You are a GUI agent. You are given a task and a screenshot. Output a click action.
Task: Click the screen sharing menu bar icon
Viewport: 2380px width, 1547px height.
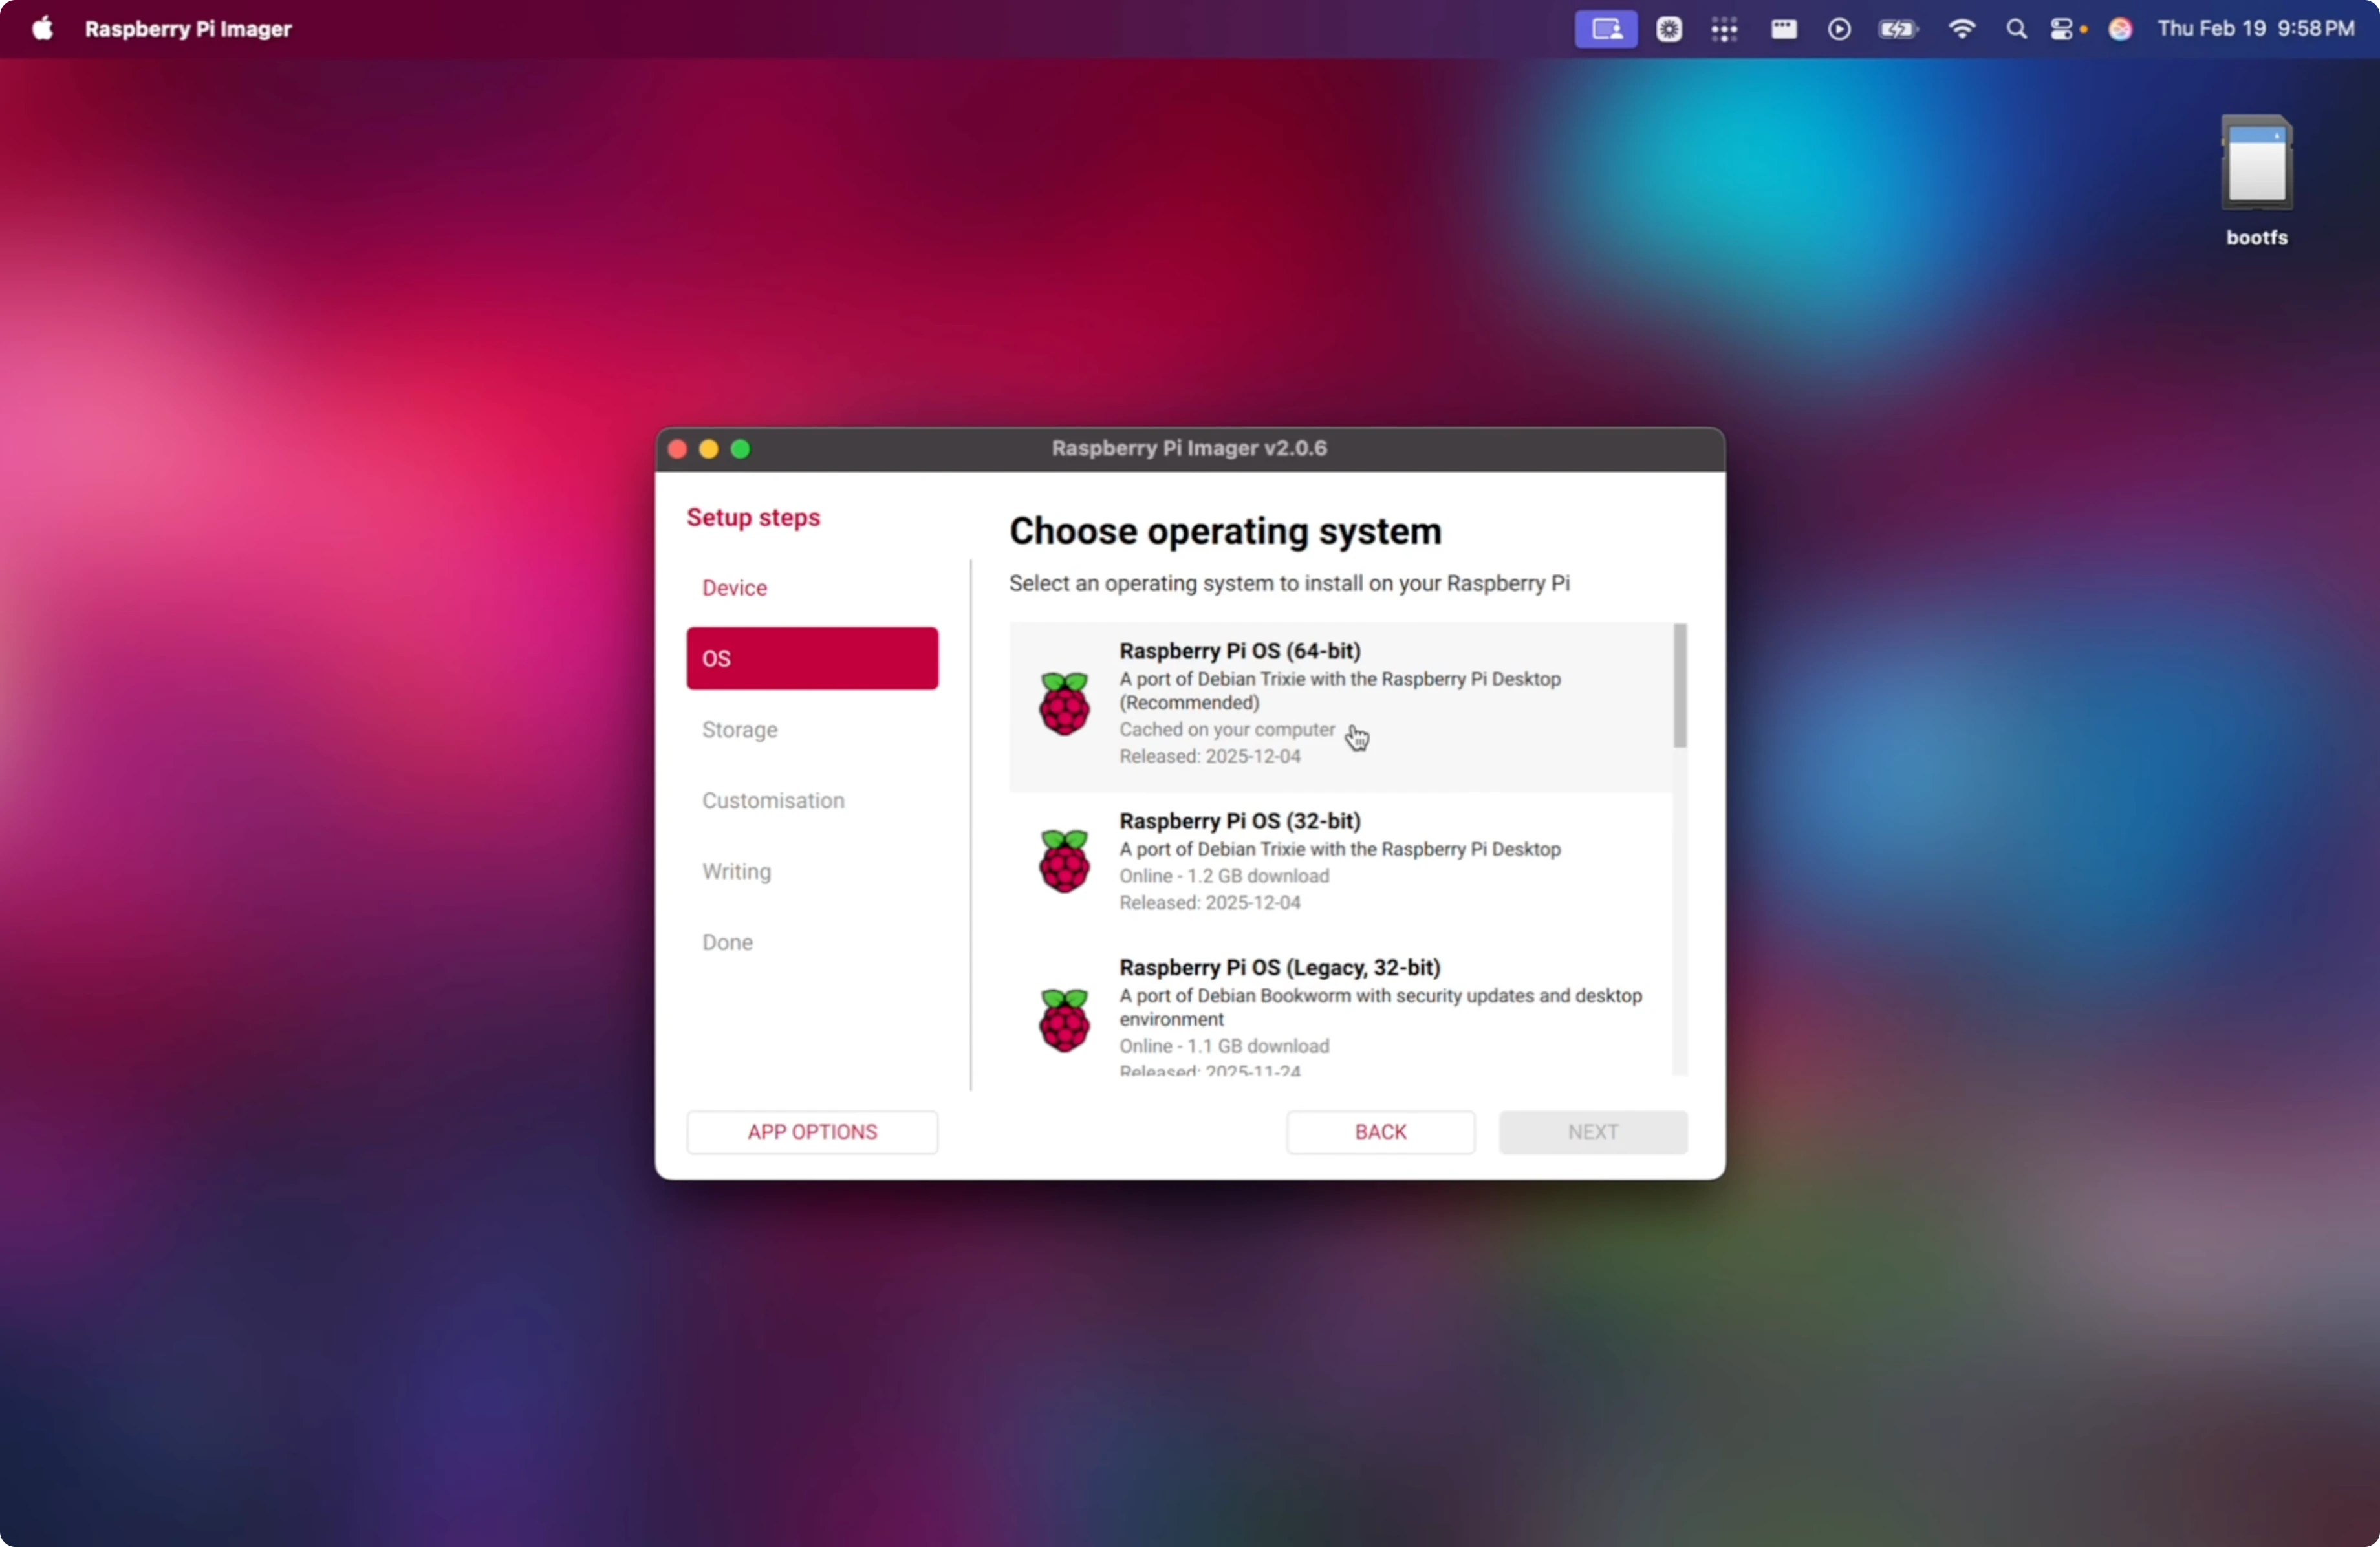click(1606, 29)
